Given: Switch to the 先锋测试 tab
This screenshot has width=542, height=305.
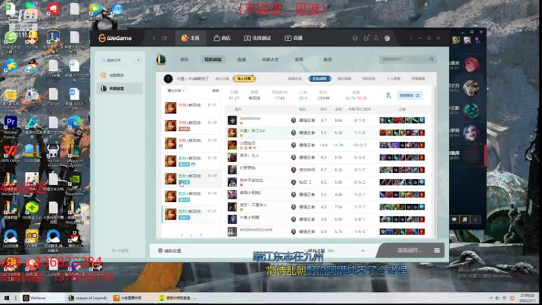Looking at the screenshot, I should 257,38.
